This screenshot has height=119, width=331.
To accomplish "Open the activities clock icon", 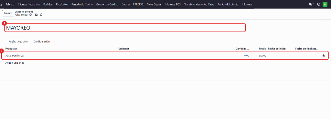I will click(318, 4).
